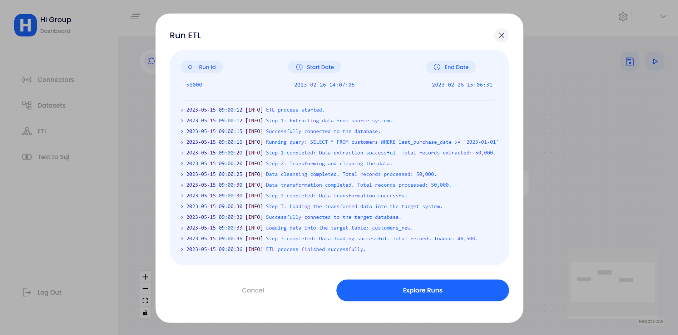Open settings via the gear icon

(623, 17)
